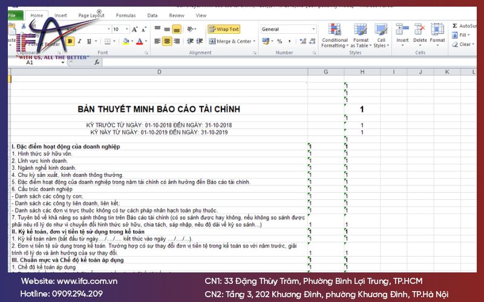Expand the Borders dropdown arrow
Screen dimensions: 484x302
click(x=114, y=41)
